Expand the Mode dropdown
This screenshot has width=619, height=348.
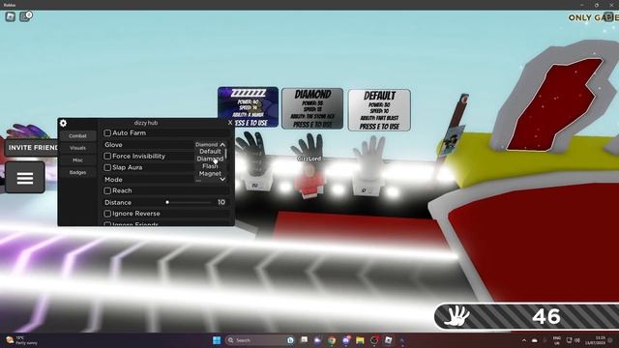click(x=222, y=180)
